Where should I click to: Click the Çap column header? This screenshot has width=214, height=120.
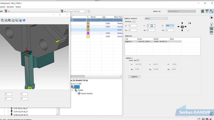click(x=107, y=17)
